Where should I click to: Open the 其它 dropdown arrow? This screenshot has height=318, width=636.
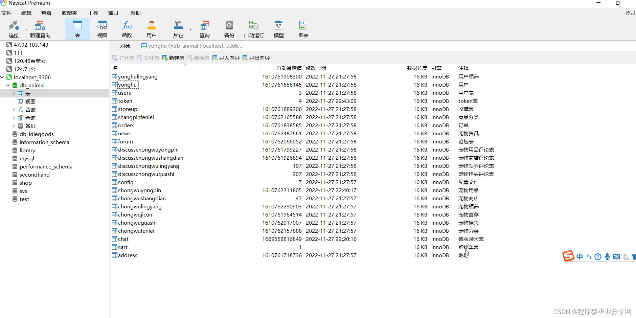click(190, 29)
